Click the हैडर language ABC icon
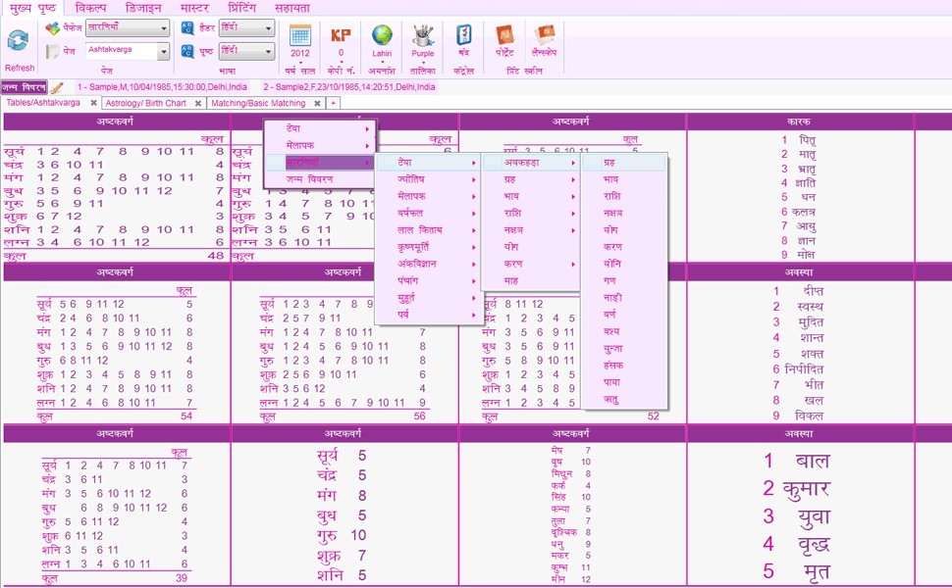This screenshot has width=952, height=588. pos(187,27)
